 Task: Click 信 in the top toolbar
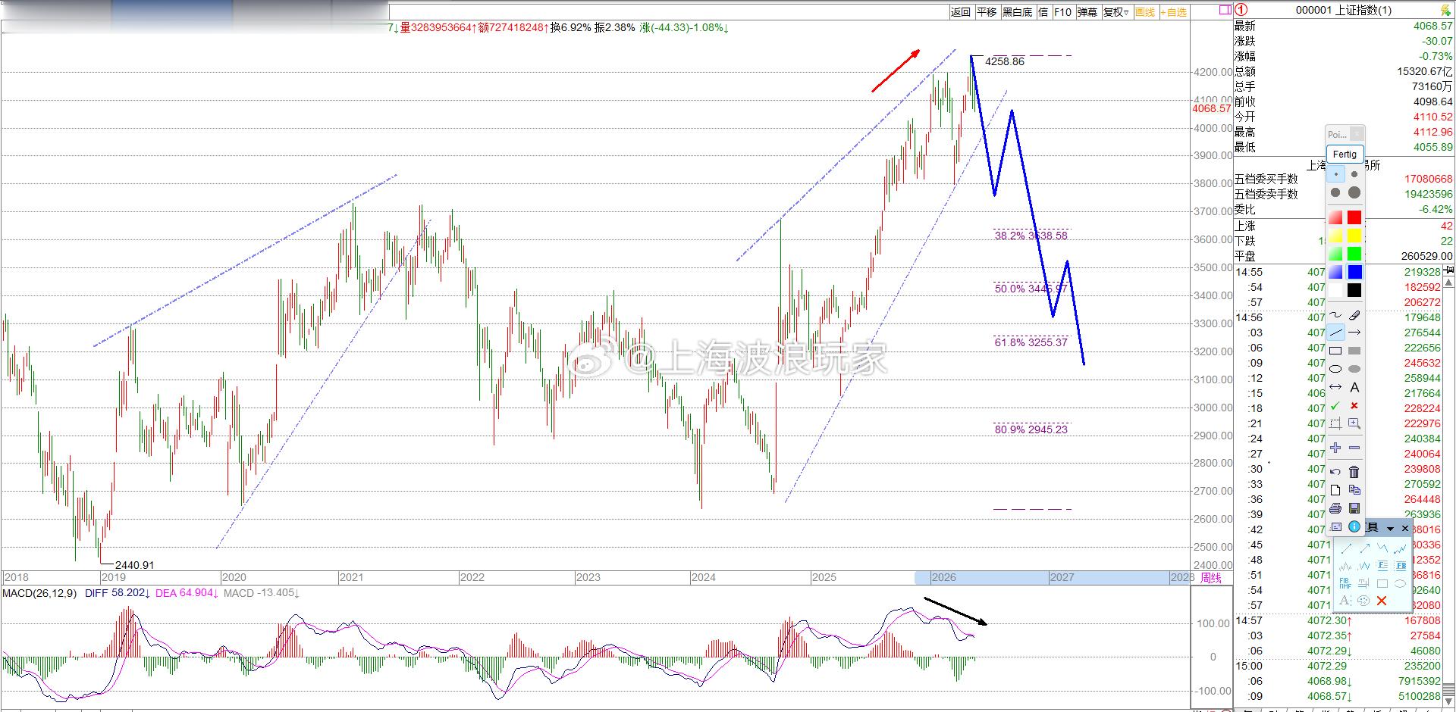(x=1043, y=12)
